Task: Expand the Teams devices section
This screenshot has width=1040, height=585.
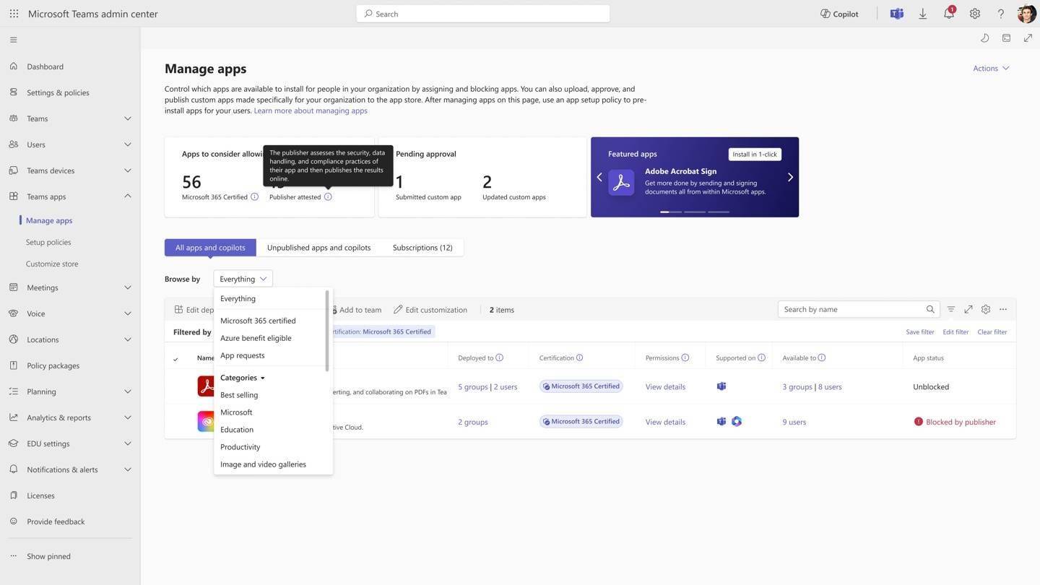Action: tap(127, 170)
